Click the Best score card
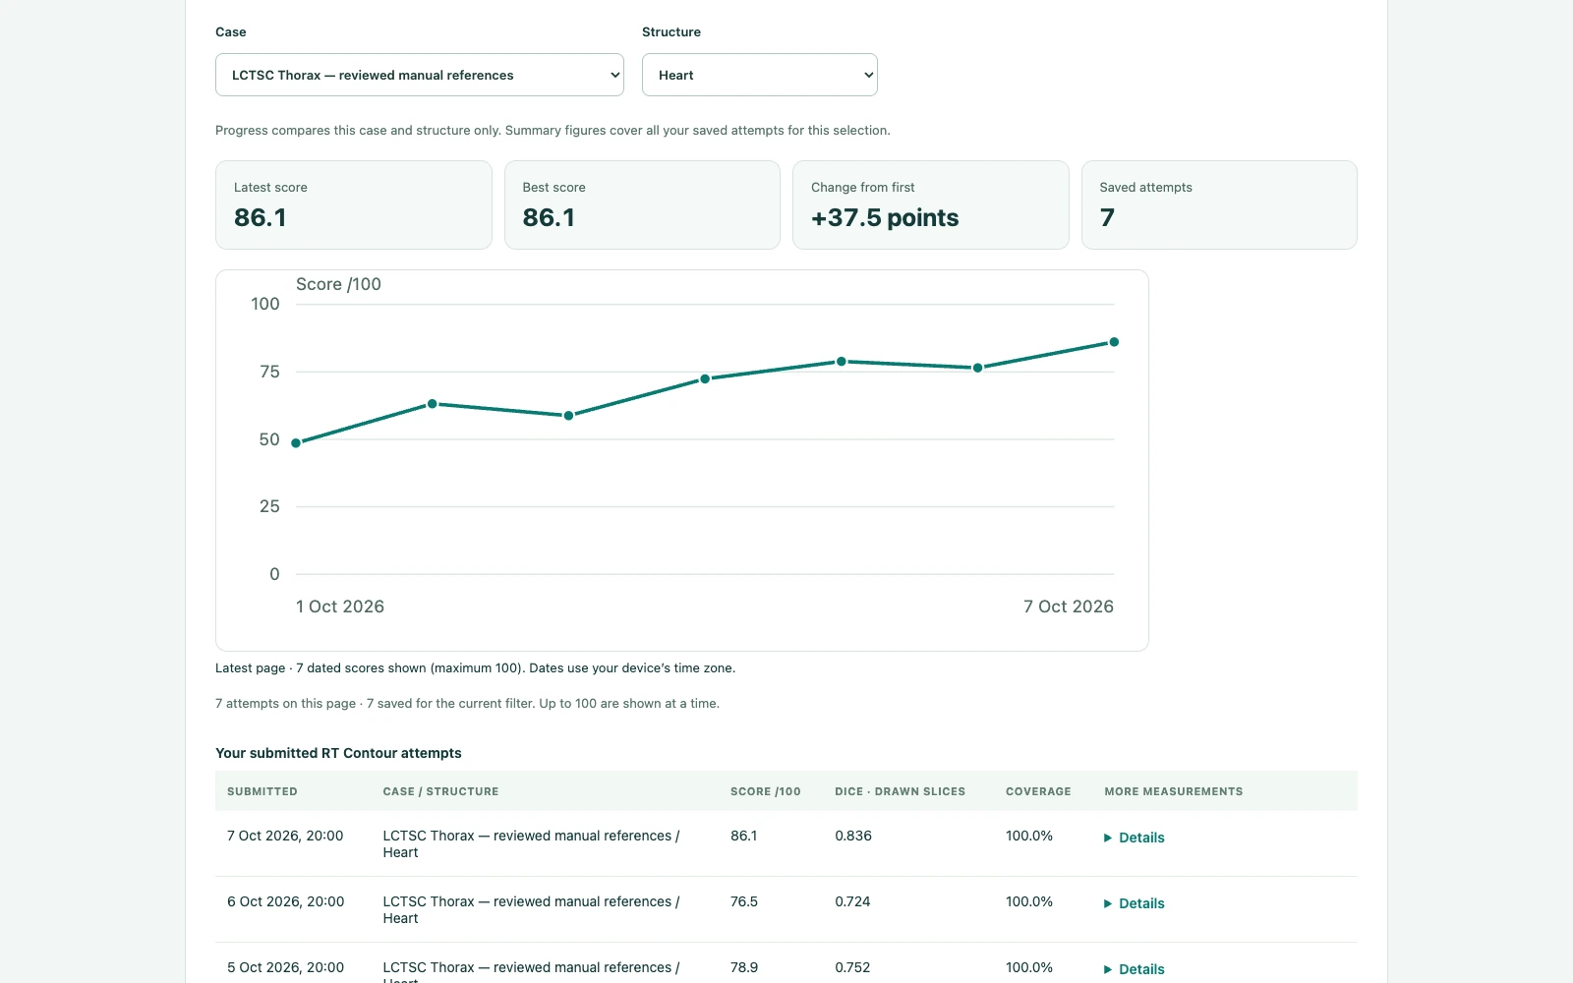Screen dimensions: 1573x983 coord(642,204)
